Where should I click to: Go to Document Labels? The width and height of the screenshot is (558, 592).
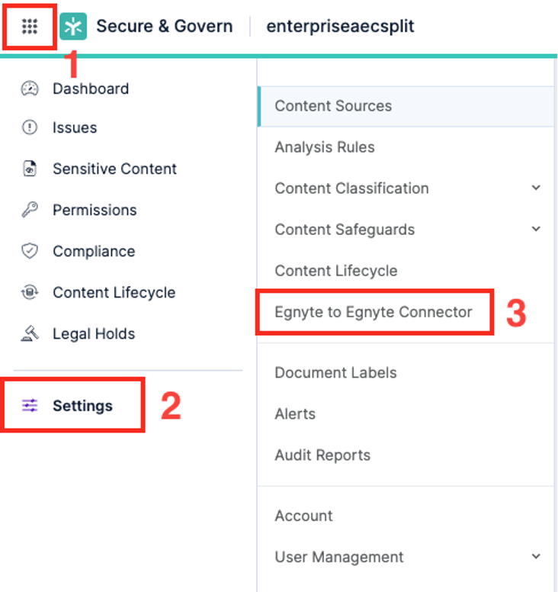335,373
